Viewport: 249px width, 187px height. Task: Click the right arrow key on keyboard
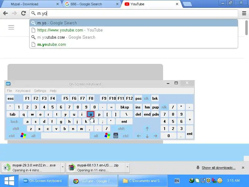155,136
